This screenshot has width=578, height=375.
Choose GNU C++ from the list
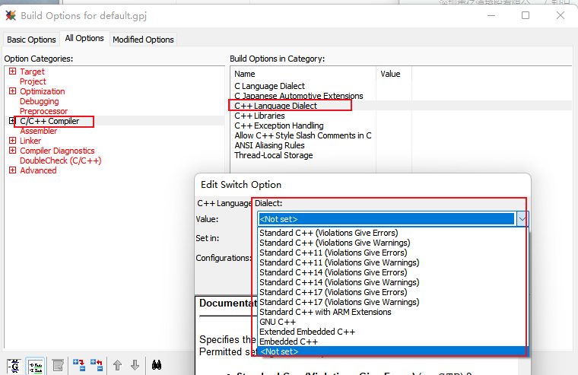pyautogui.click(x=278, y=322)
